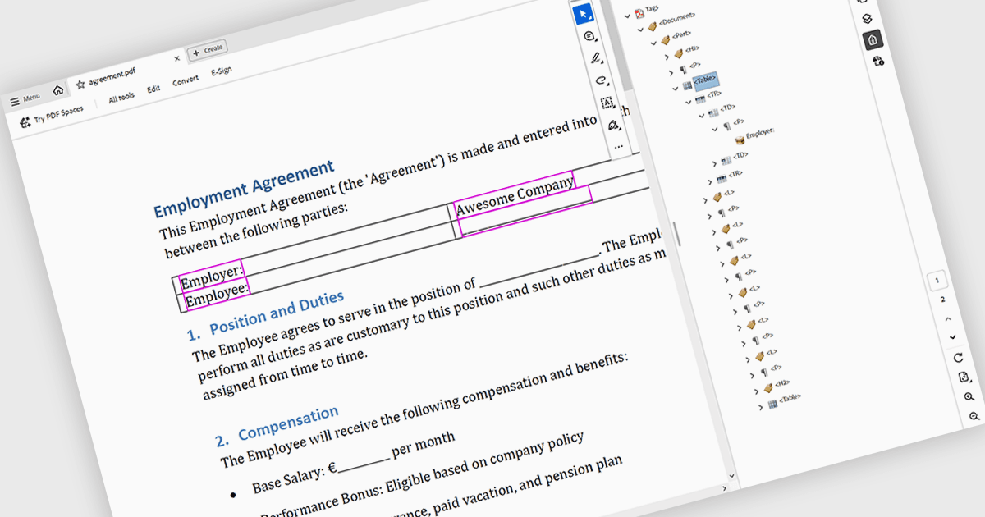Image resolution: width=985 pixels, height=517 pixels.
Task: Star the agreement.pdf document
Action: pos(80,84)
